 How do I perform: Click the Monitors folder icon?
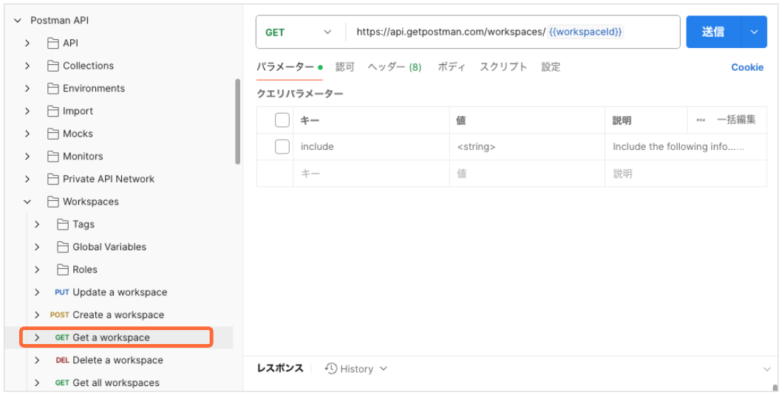tap(52, 157)
